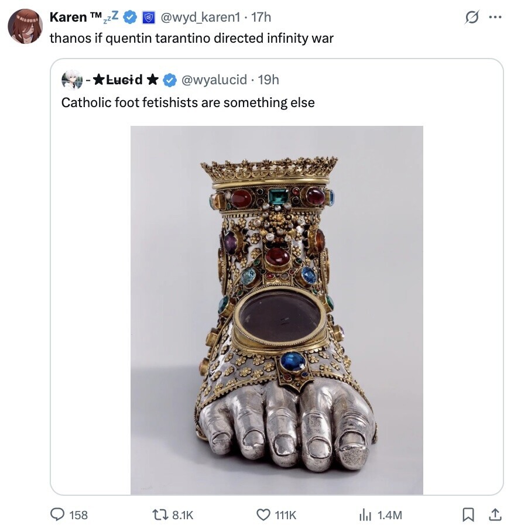
Task: Open the @wyd_karen1 handle link
Action: tap(194, 18)
